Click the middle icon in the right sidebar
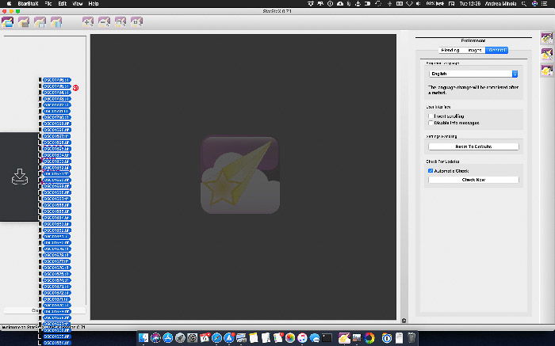 point(546,54)
